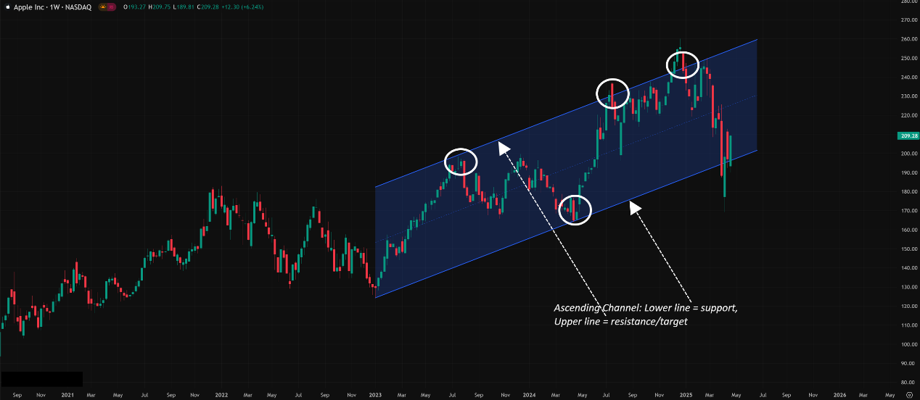This screenshot has height=400, width=920.
Task: Select the upper blue channel line
Action: [x=566, y=113]
